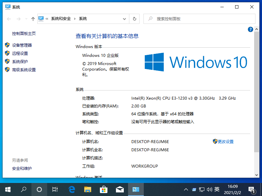This screenshot has width=262, height=196.
Task: Click the blue help question mark icon
Action: pos(251,29)
